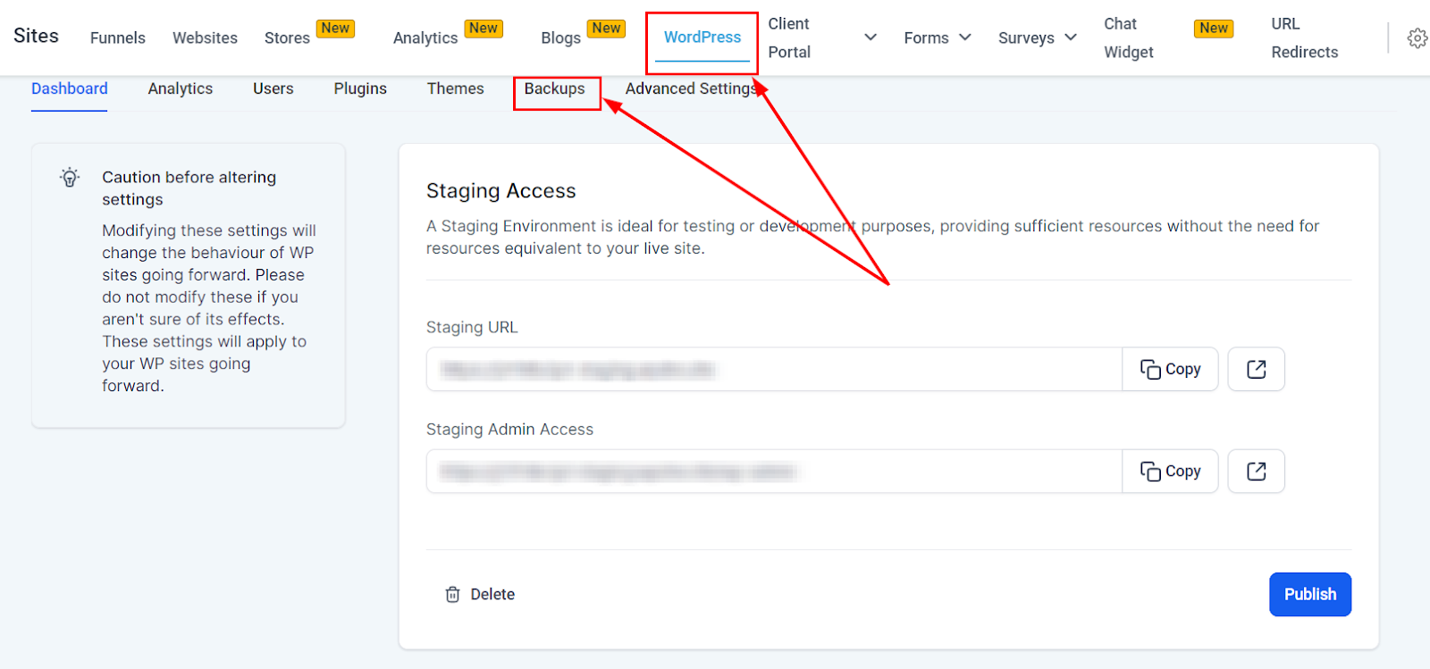
Task: Switch to the Advanced Settings tab
Action: pyautogui.click(x=692, y=88)
